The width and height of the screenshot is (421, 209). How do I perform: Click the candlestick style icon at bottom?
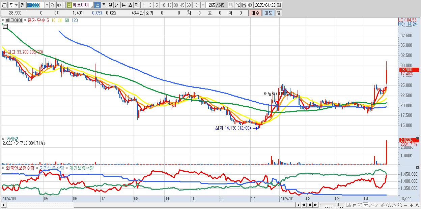click(377, 205)
